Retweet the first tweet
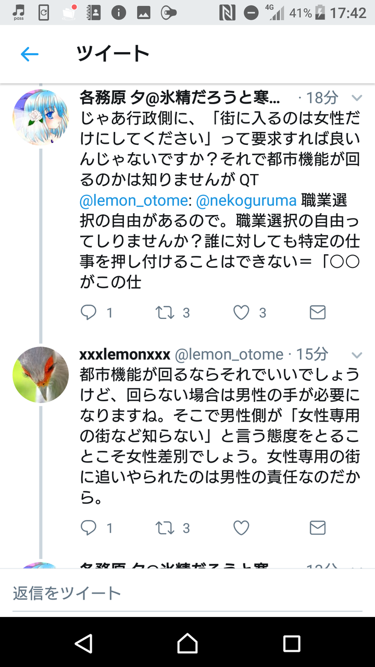 [166, 312]
